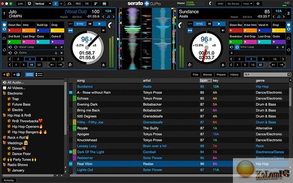
Task: Click the shield icon next to Link button
Action: (x=29, y=4)
